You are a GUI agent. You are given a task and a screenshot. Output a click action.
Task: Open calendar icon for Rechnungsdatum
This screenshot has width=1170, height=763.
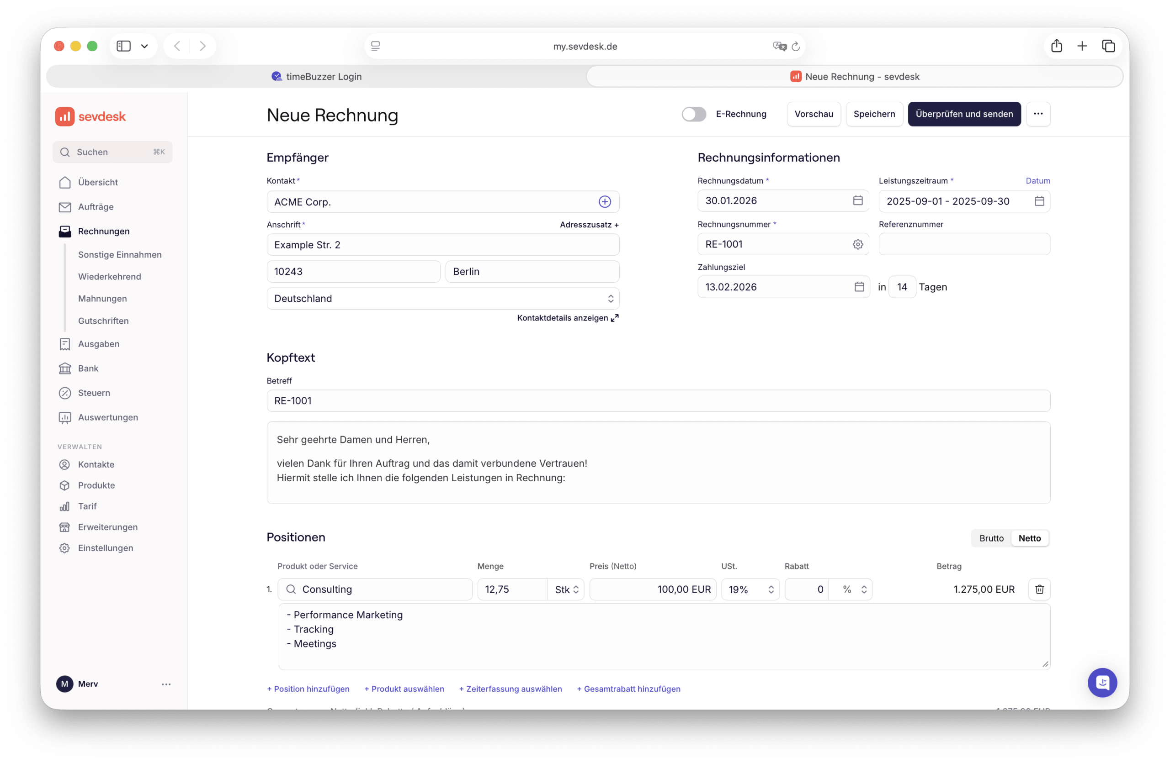click(857, 200)
